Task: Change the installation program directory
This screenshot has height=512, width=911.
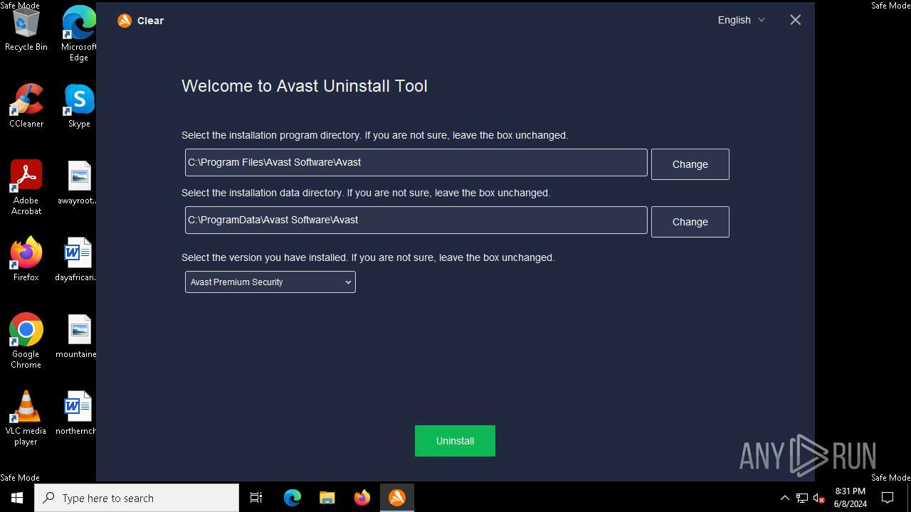Action: 690,164
